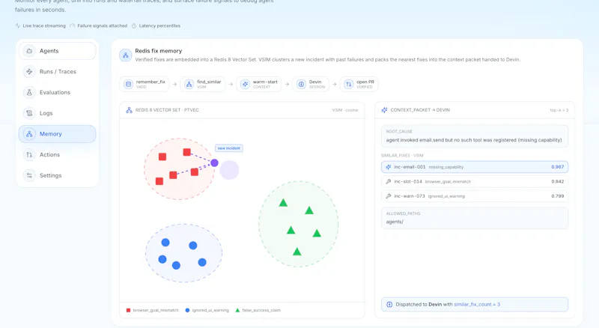Click the Failure signals attached icon
The image size is (599, 328).
point(72,26)
